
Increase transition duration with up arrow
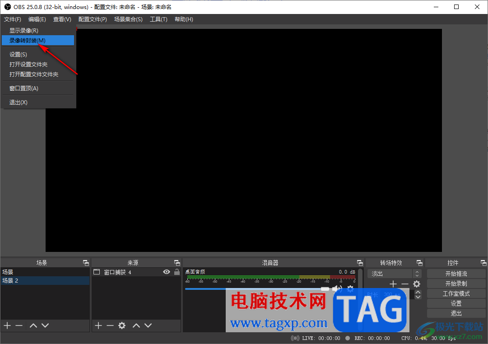pos(418,293)
